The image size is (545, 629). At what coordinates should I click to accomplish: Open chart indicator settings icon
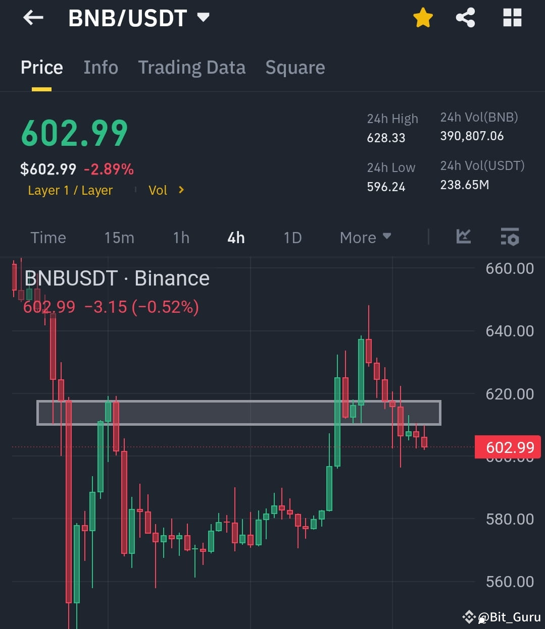(x=510, y=237)
